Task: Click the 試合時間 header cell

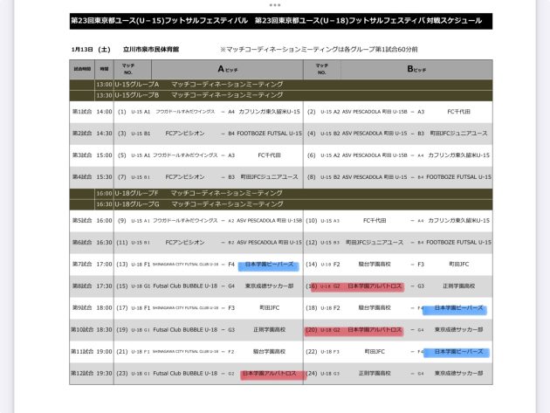Action: click(x=82, y=67)
